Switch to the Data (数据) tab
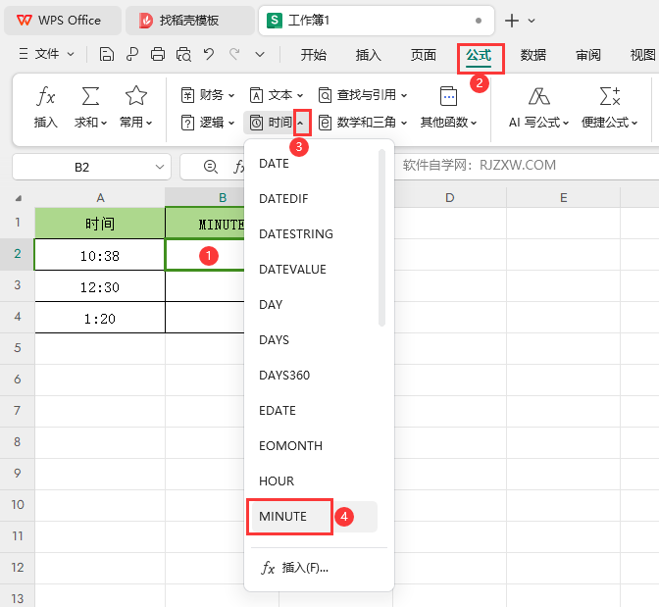Viewport: 659px width, 607px height. (x=533, y=55)
